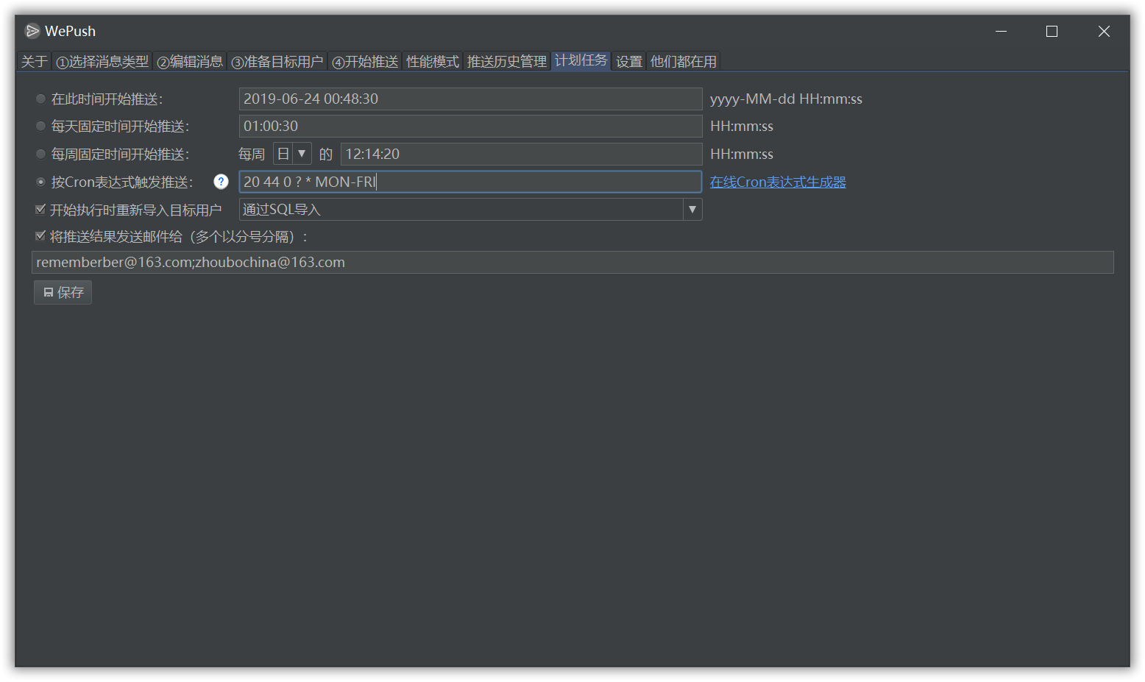Close the WePush window
The height and width of the screenshot is (682, 1145).
pos(1104,31)
